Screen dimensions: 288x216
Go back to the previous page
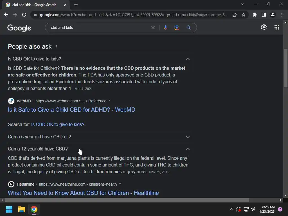click(x=6, y=15)
